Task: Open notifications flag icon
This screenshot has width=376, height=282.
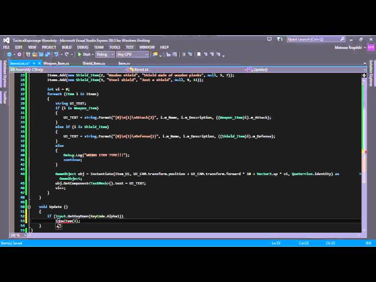Action: tap(280, 39)
